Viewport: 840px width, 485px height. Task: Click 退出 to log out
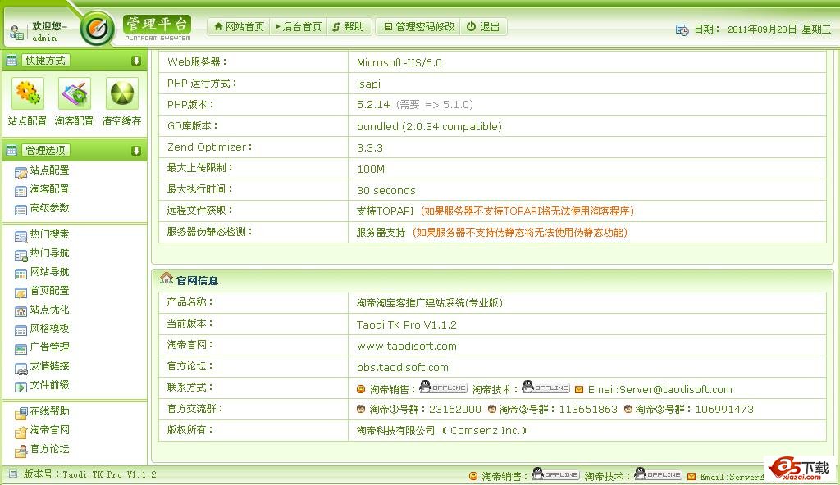coord(484,27)
